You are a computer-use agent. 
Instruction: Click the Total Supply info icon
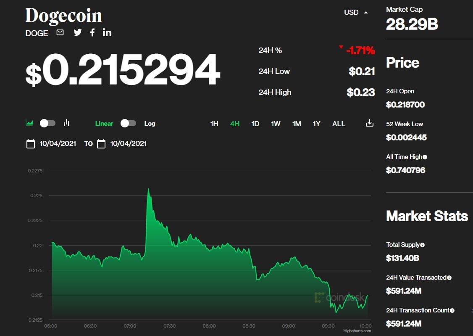pos(423,244)
